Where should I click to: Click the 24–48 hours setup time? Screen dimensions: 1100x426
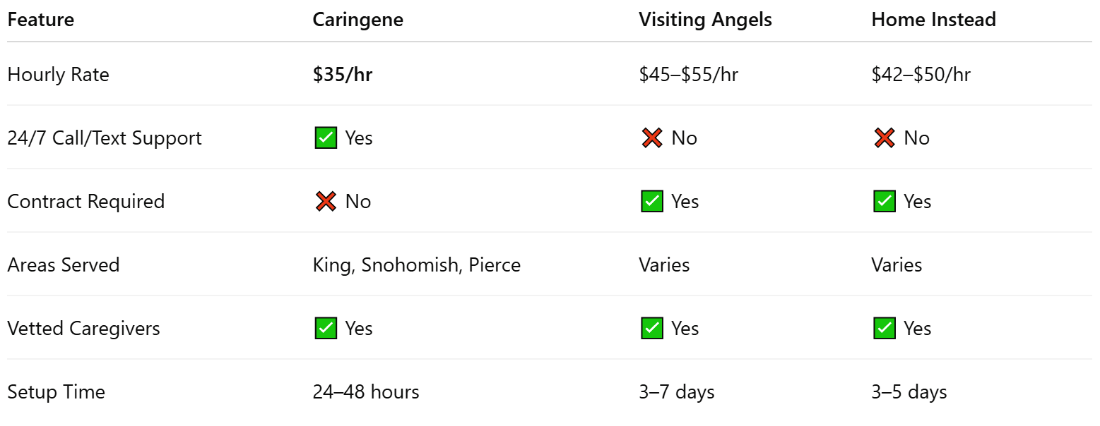click(x=366, y=392)
